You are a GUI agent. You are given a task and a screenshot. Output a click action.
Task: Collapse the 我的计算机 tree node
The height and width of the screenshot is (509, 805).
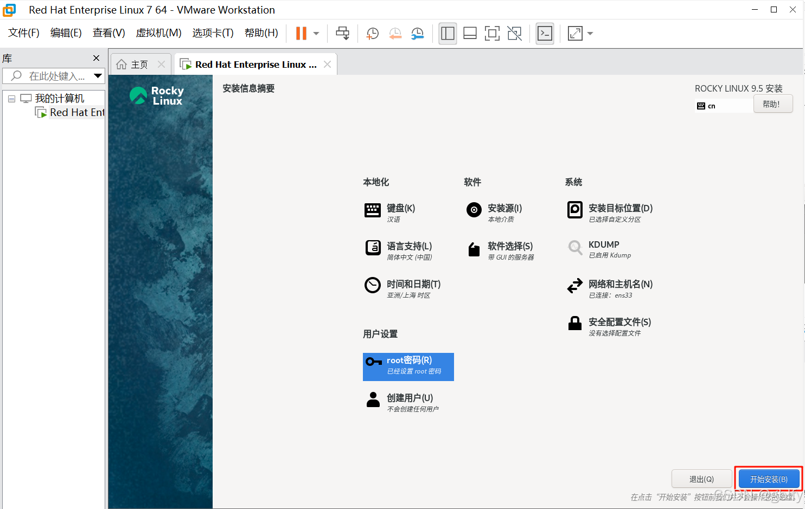point(11,99)
